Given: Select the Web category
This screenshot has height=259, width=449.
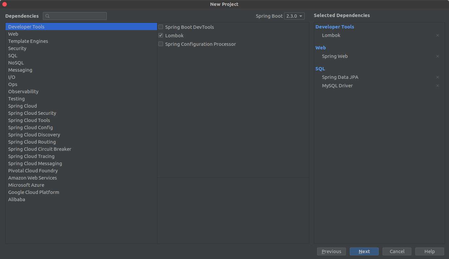Looking at the screenshot, I should [x=81, y=34].
